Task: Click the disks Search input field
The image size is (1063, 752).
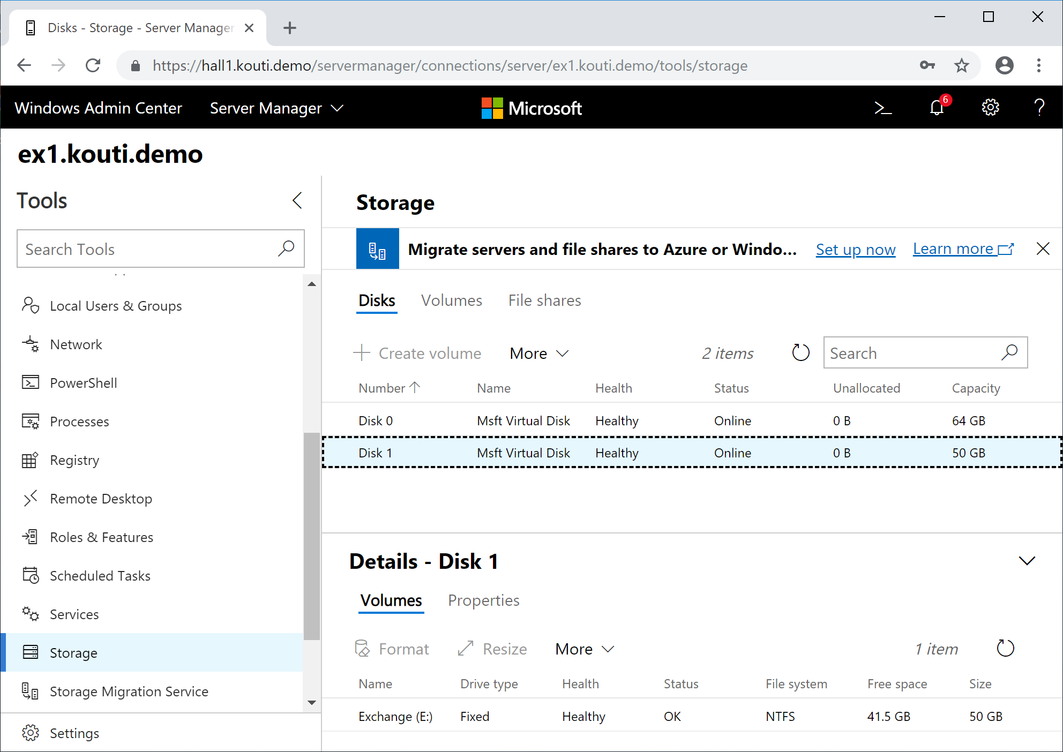Action: click(925, 352)
